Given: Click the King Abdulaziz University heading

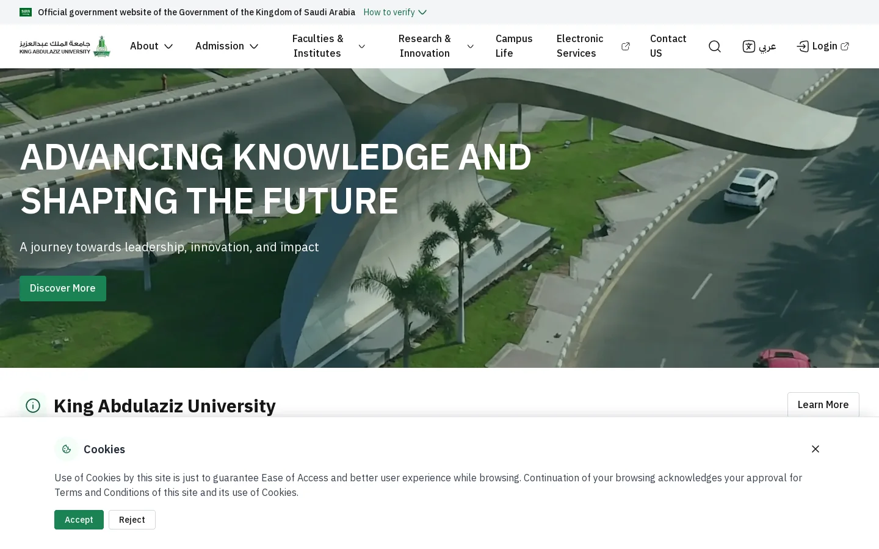Looking at the screenshot, I should pyautogui.click(x=165, y=406).
